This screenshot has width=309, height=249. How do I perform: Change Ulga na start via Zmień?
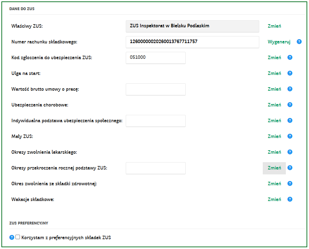(274, 73)
